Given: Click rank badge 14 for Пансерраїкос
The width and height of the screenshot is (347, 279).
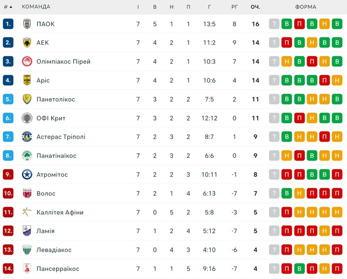Looking at the screenshot, I should (8, 269).
